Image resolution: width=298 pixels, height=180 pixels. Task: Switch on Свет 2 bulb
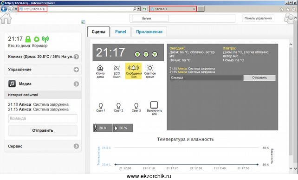coord(118,108)
